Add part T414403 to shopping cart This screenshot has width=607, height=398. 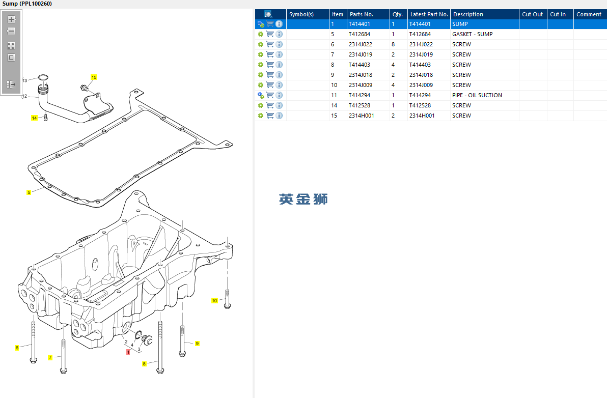(270, 65)
